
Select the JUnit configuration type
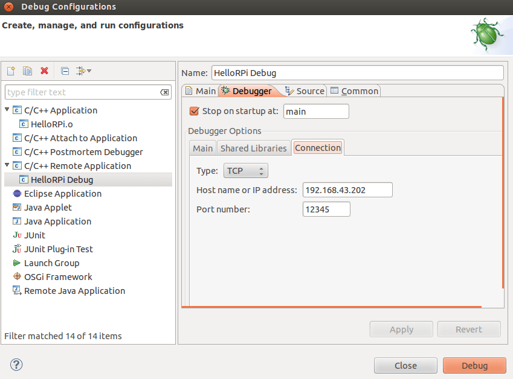coord(34,235)
